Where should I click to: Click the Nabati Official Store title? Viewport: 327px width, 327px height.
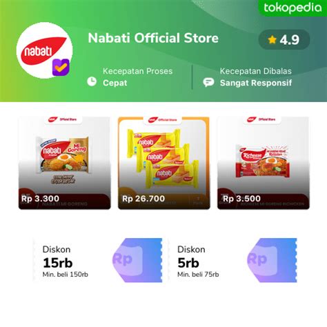(x=153, y=38)
